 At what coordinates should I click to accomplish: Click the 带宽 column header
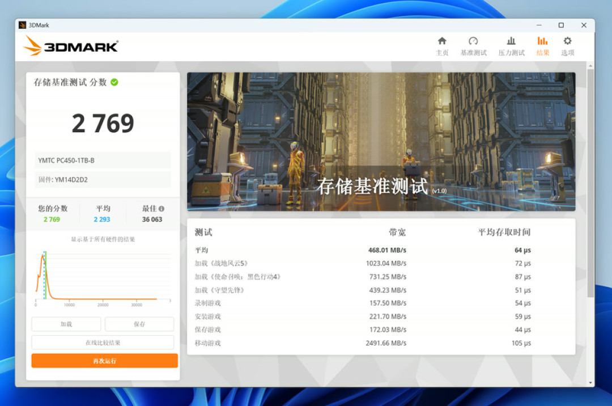[x=397, y=232]
